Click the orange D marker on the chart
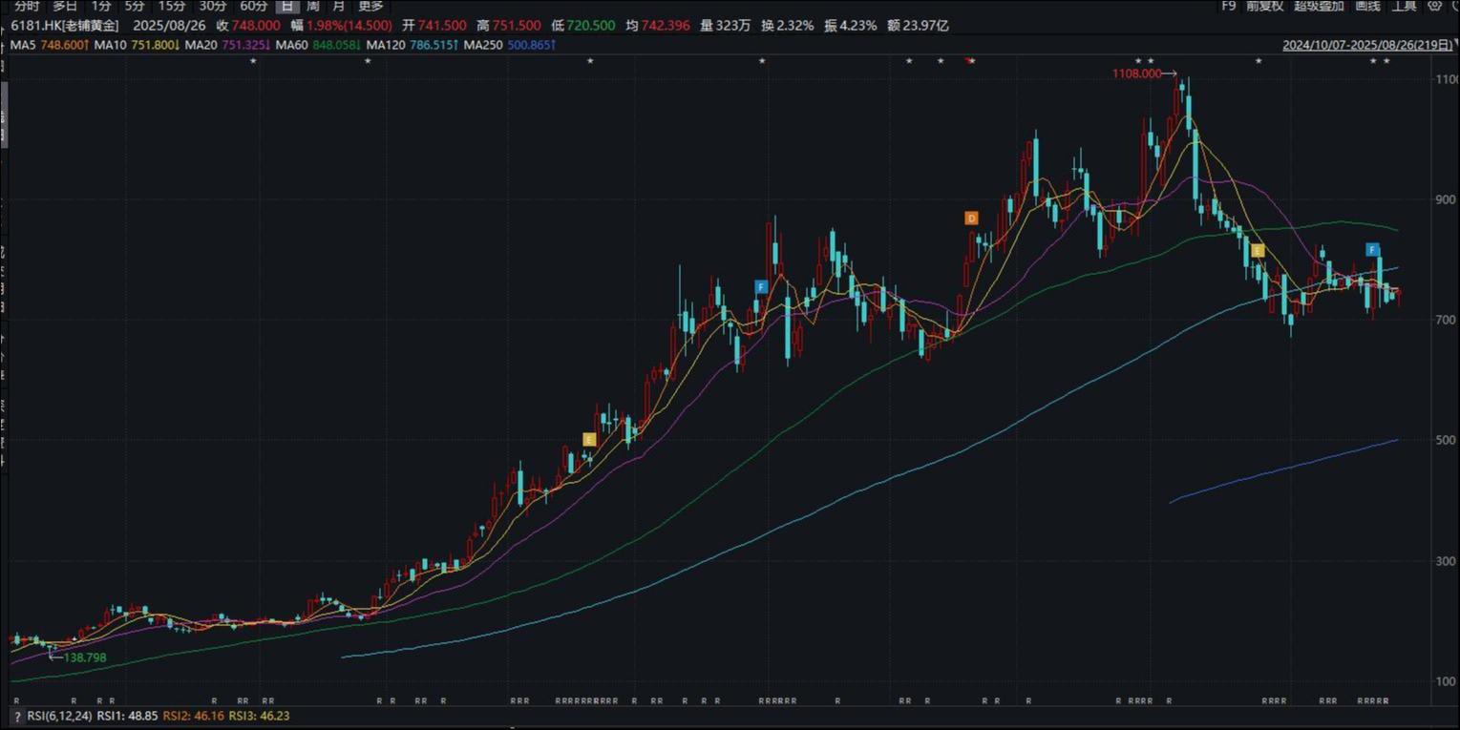This screenshot has height=730, width=1460. point(971,219)
